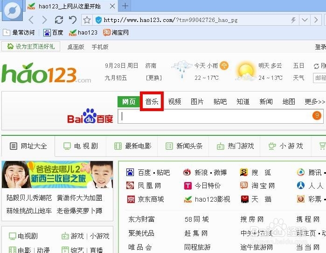Open the 电视剧 navigation tab
This screenshot has height=253, width=326.
click(81, 146)
